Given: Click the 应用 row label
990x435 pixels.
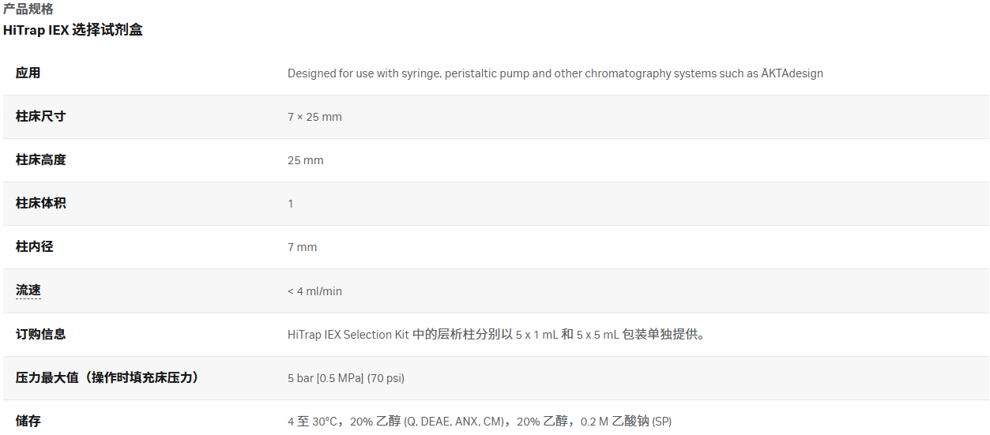Looking at the screenshot, I should tap(28, 73).
